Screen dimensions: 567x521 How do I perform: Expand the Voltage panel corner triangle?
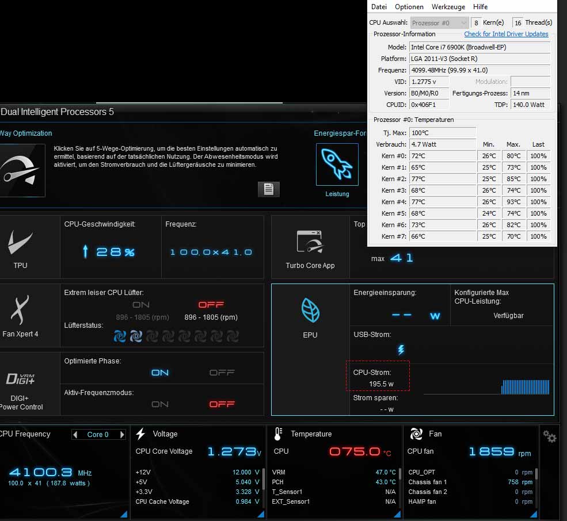click(261, 514)
